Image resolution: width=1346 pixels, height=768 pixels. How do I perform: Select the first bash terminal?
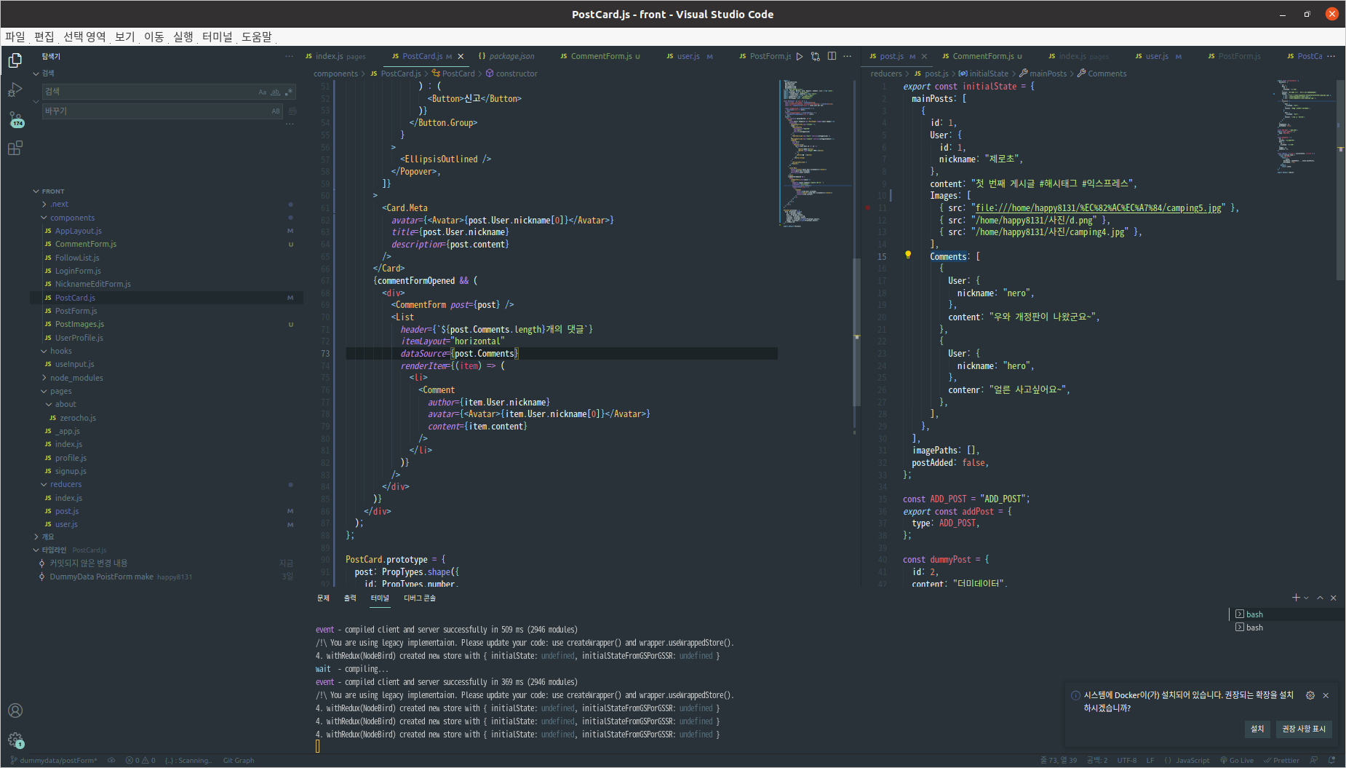[1286, 614]
